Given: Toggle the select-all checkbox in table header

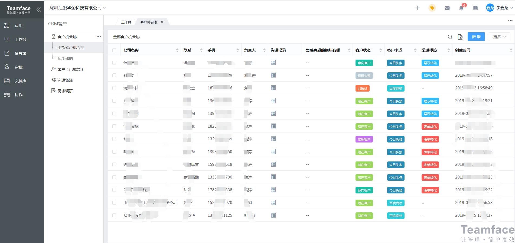Looking at the screenshot, I should (x=114, y=50).
